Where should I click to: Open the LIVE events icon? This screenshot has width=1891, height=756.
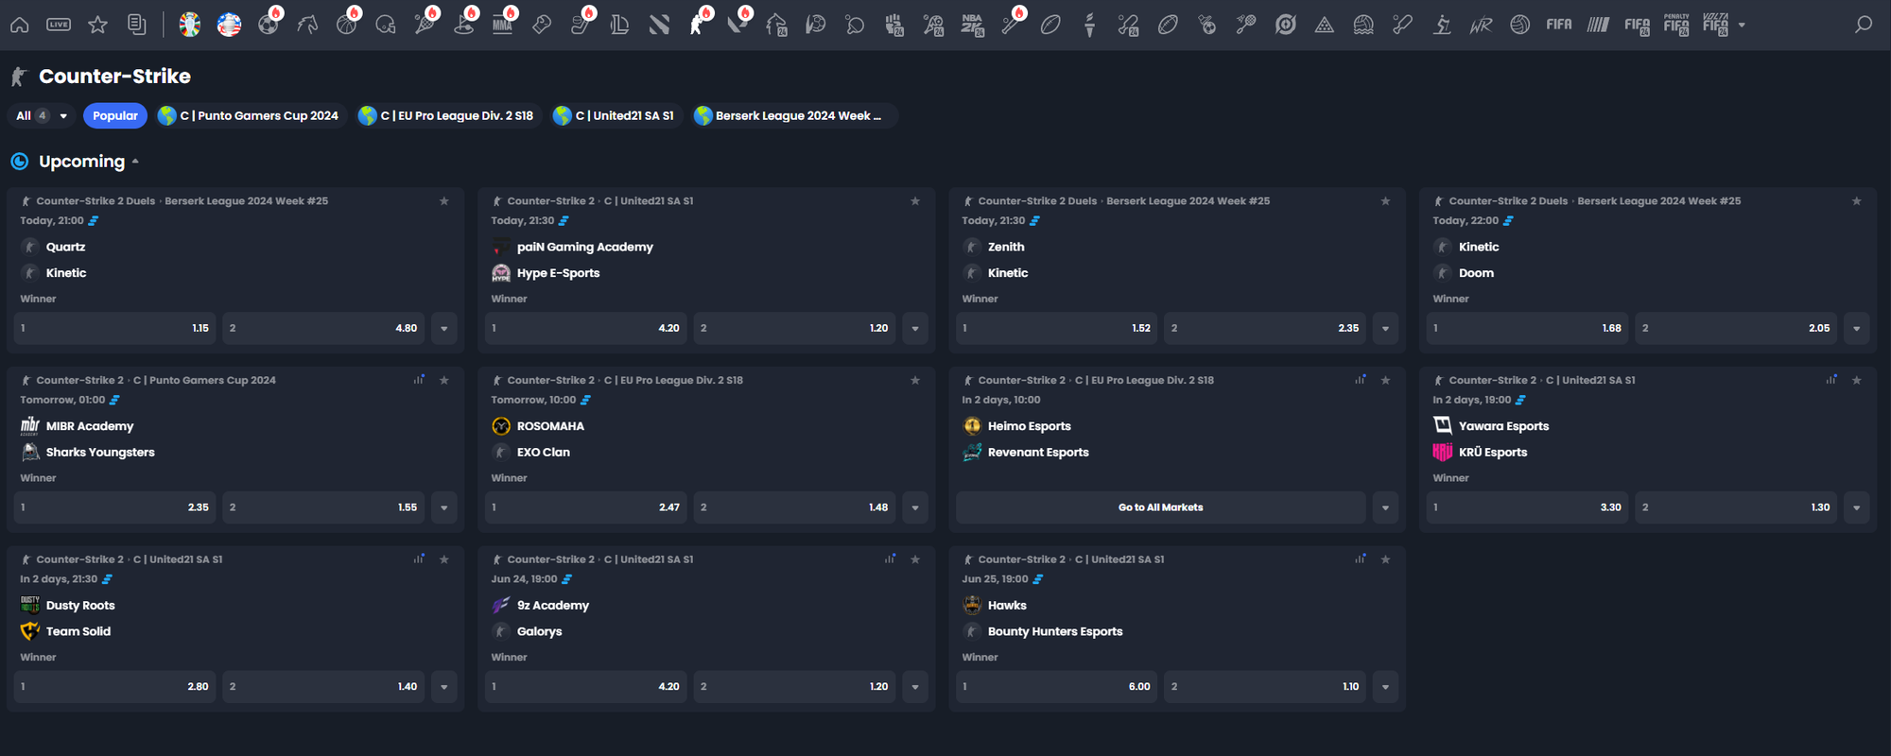[x=59, y=25]
